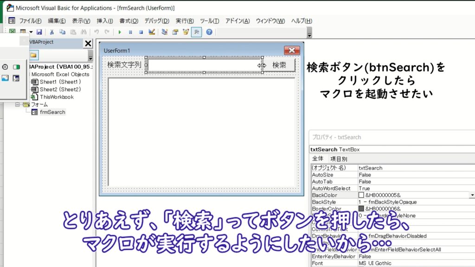Click the blue Help question mark icon
The height and width of the screenshot is (267, 475).
click(209, 32)
